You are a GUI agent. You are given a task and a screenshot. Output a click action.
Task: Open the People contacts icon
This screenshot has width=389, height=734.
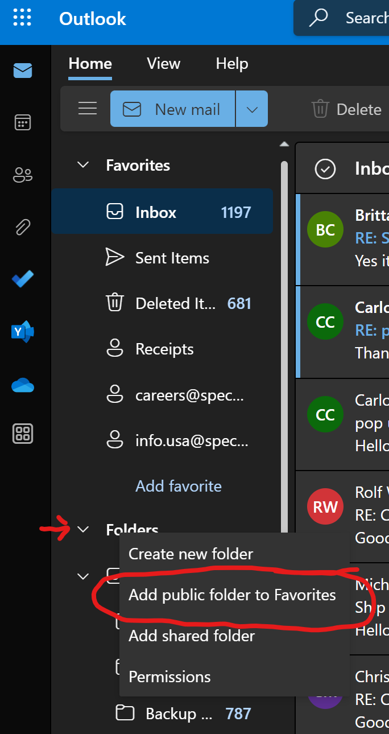coord(23,175)
